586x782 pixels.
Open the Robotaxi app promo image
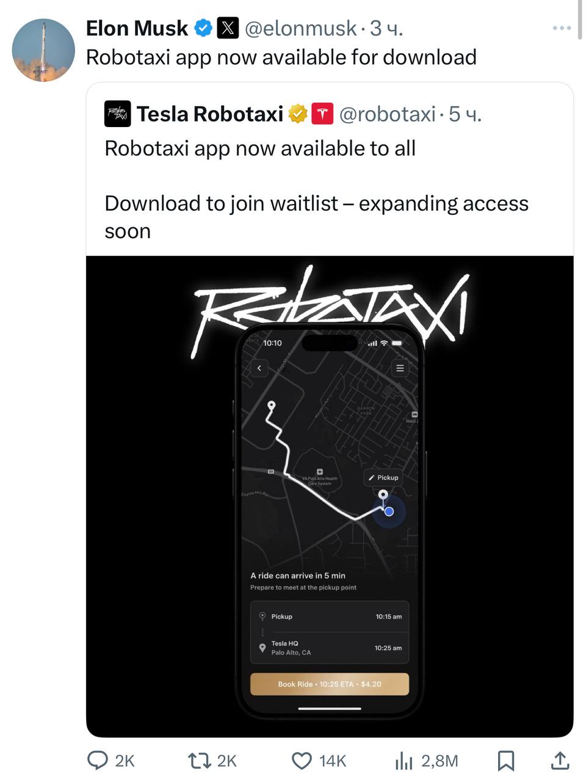tap(330, 497)
